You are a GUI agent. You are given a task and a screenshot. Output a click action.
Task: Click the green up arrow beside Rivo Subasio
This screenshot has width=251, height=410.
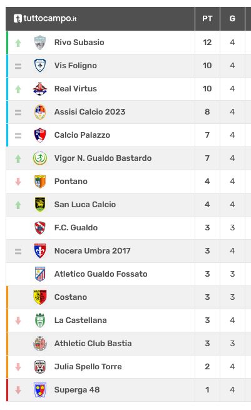18,43
